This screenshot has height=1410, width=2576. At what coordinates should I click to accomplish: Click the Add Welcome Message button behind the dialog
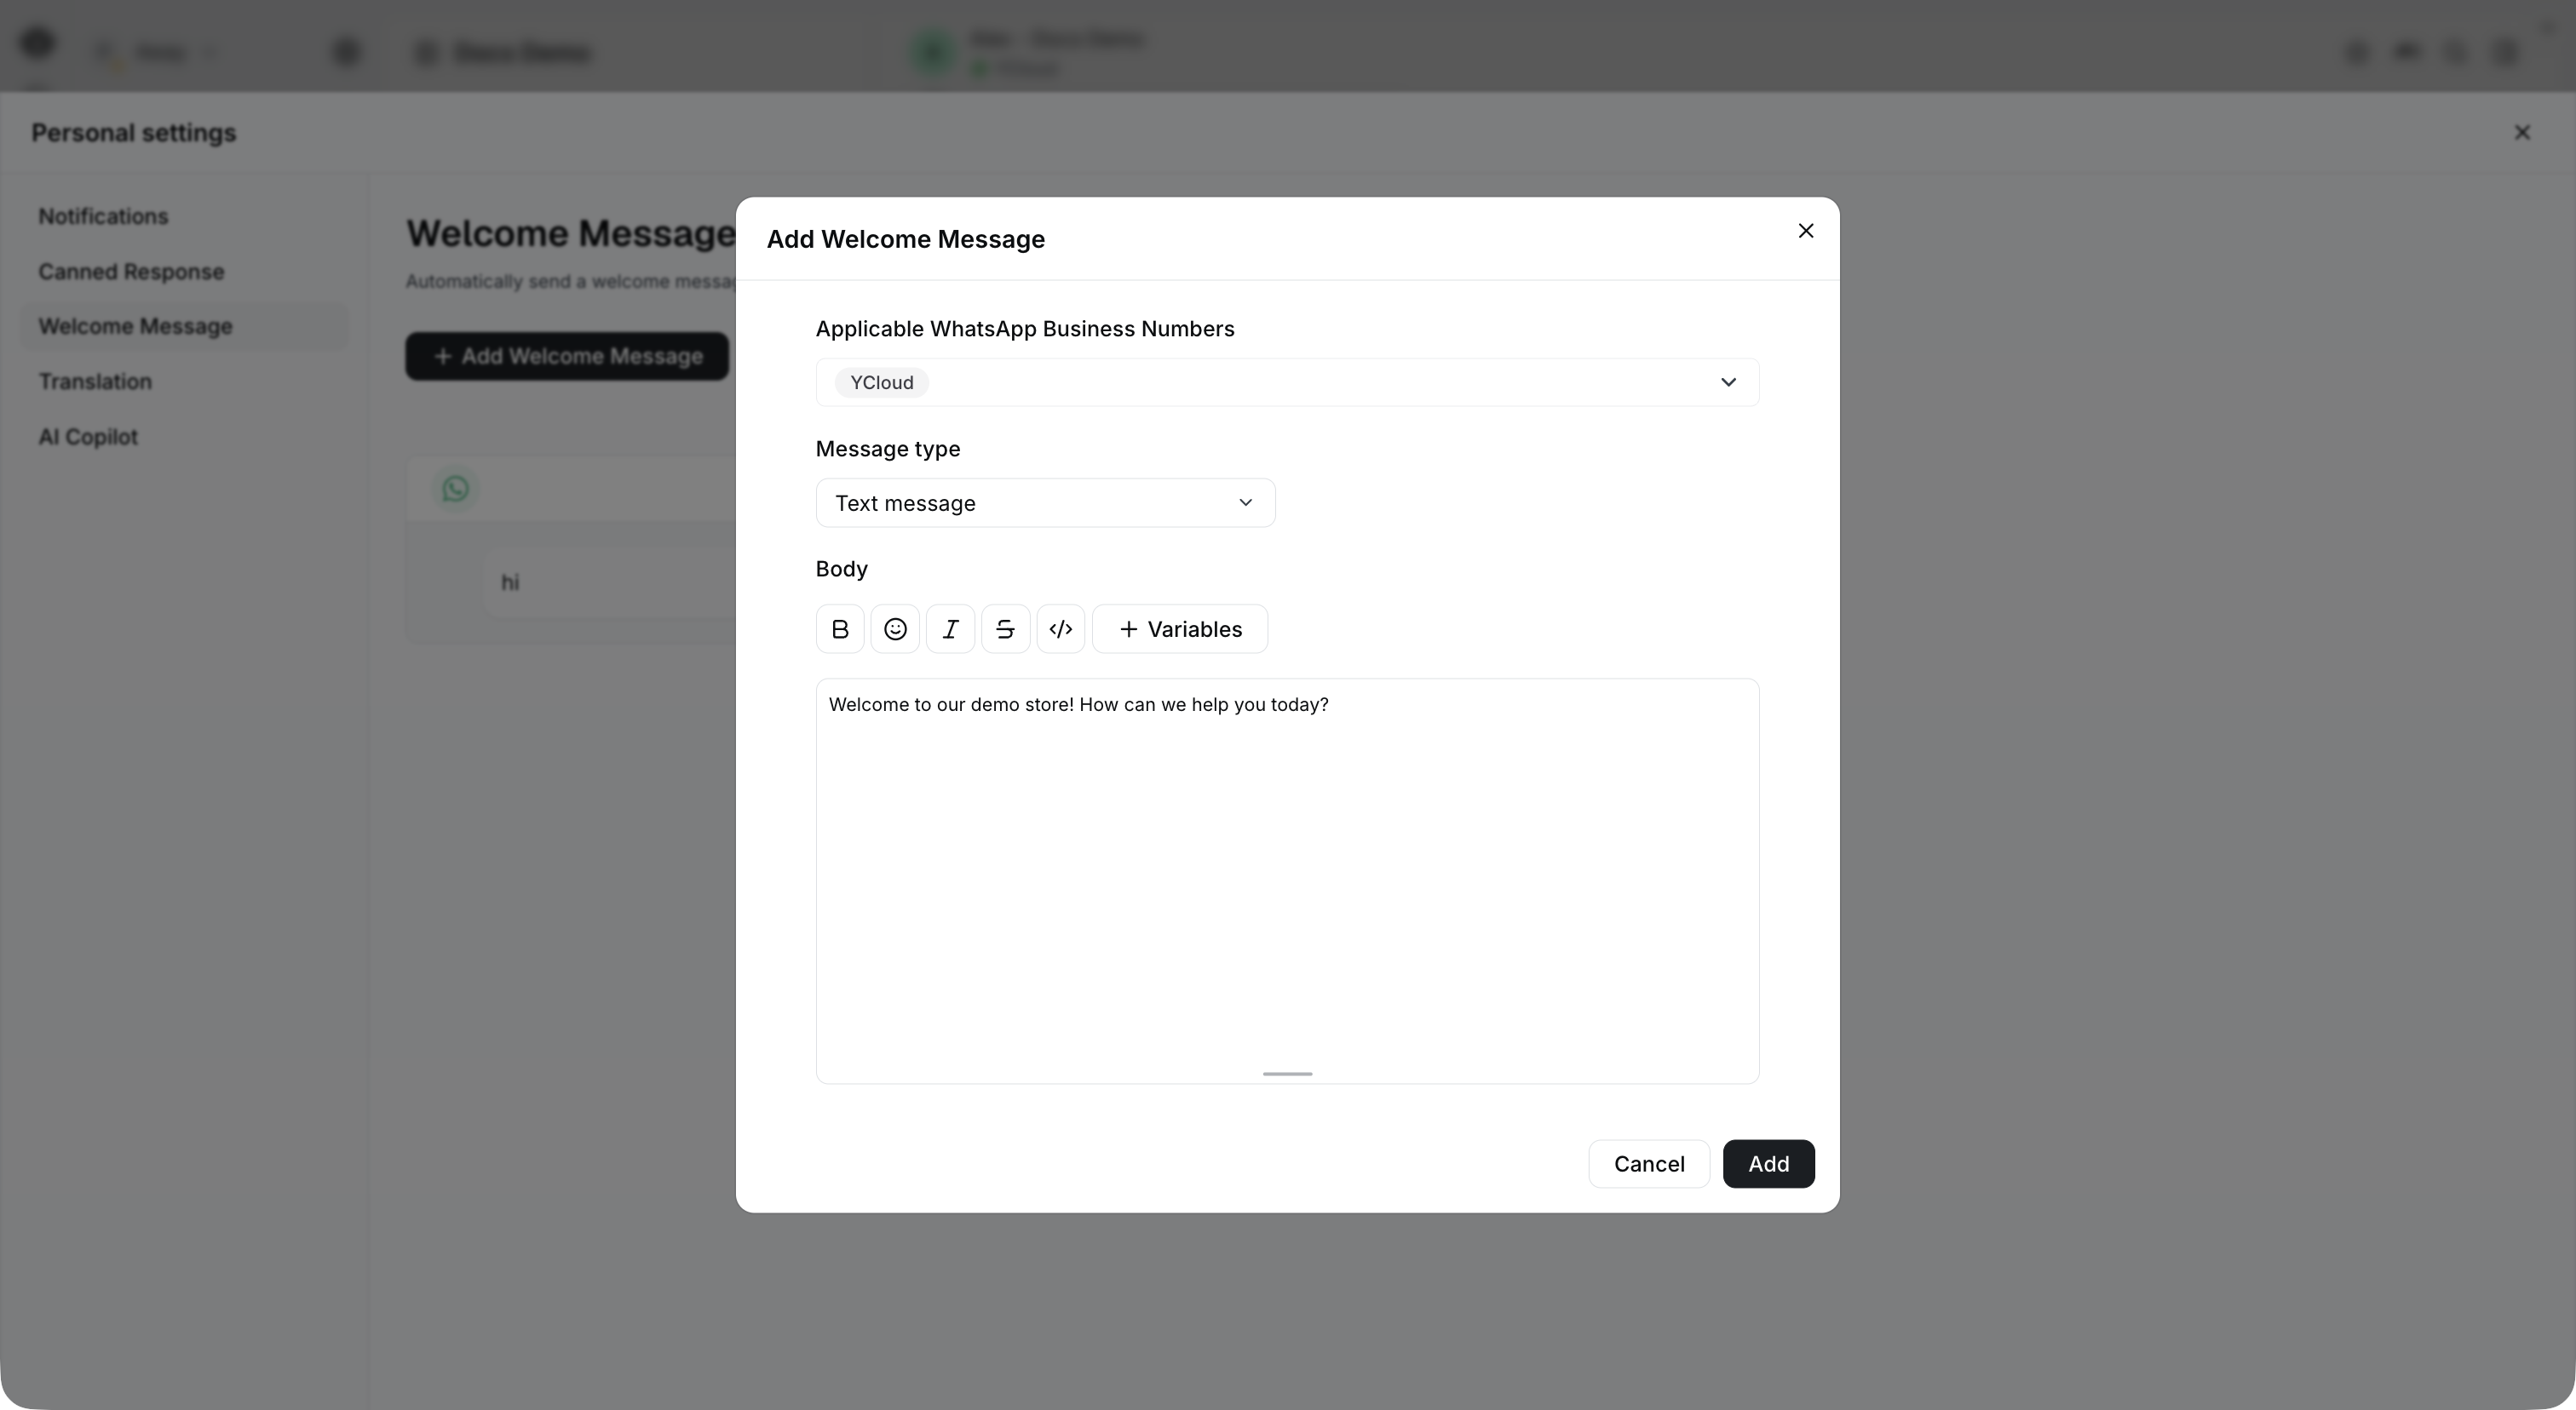click(567, 356)
